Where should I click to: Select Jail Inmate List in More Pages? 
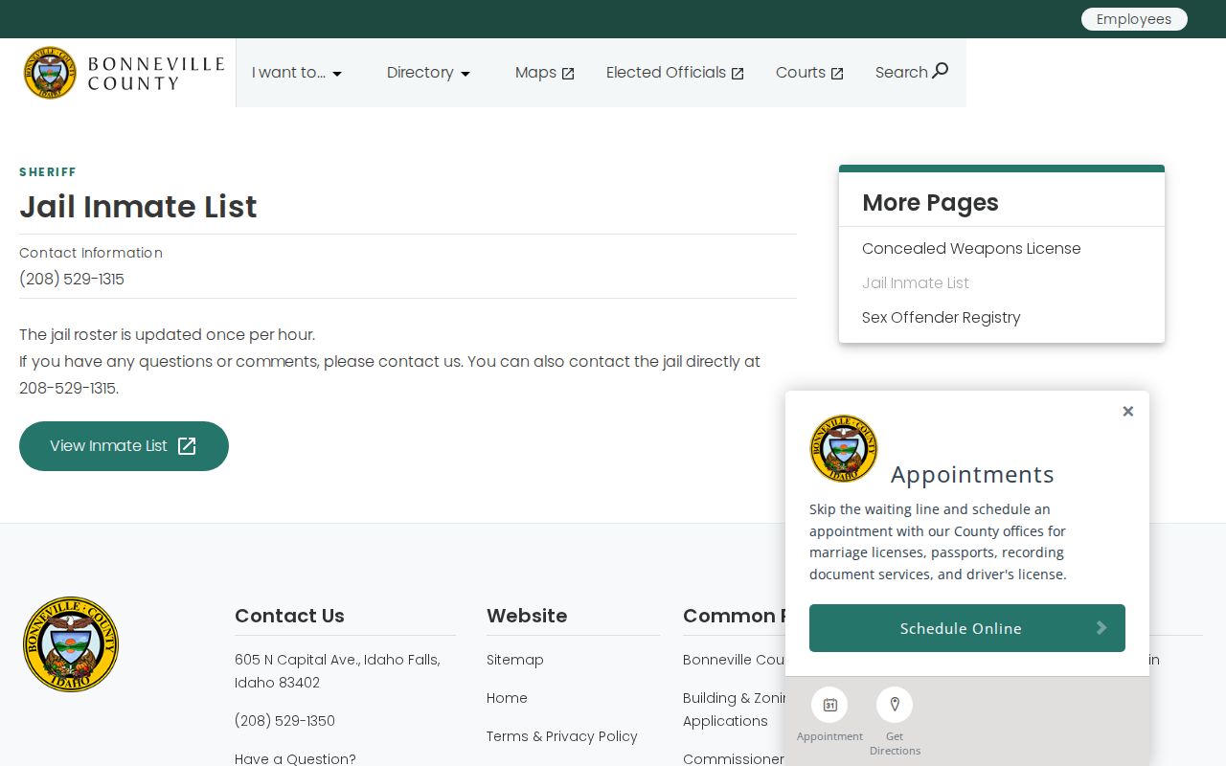click(916, 283)
